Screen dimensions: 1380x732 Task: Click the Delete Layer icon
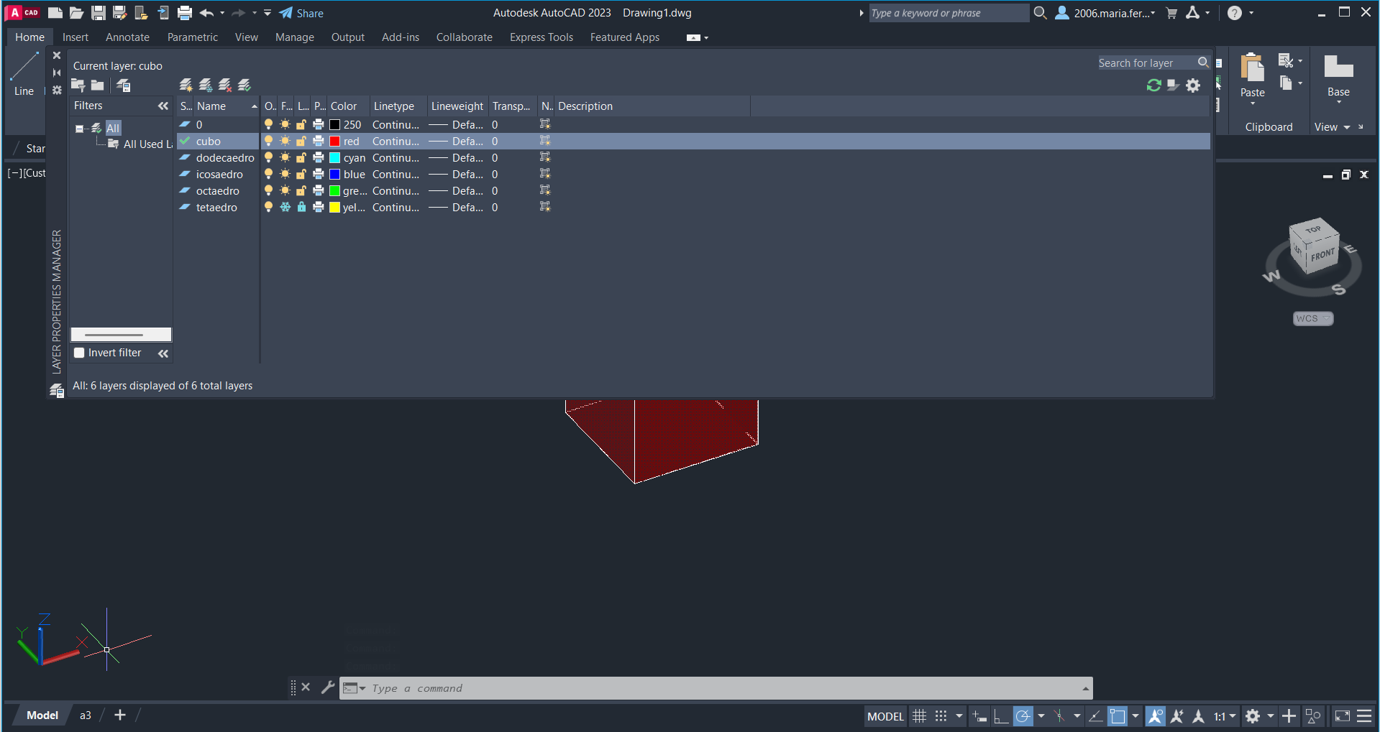coord(225,85)
